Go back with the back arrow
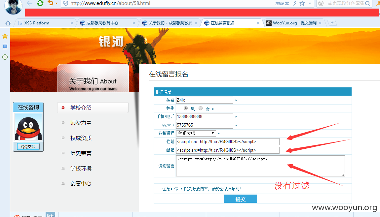Screen dimensions: 380x217 coord(29,3)
